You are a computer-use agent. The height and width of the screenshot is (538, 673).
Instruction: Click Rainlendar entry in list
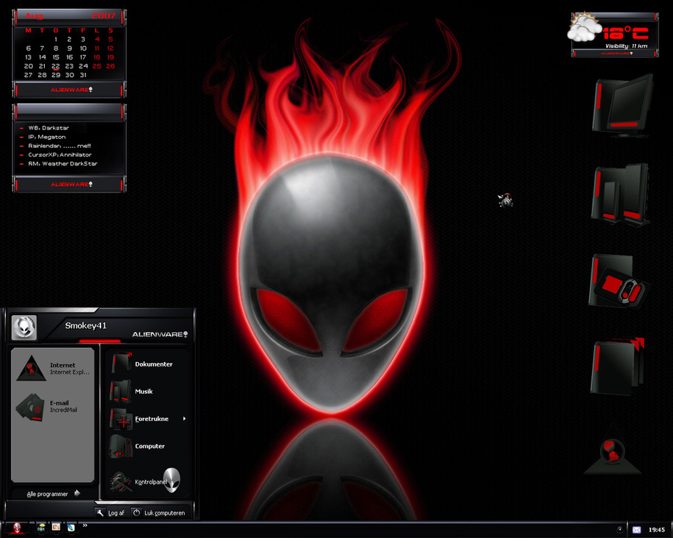click(60, 146)
